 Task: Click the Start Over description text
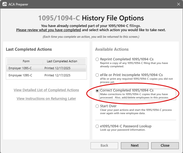click(136, 112)
